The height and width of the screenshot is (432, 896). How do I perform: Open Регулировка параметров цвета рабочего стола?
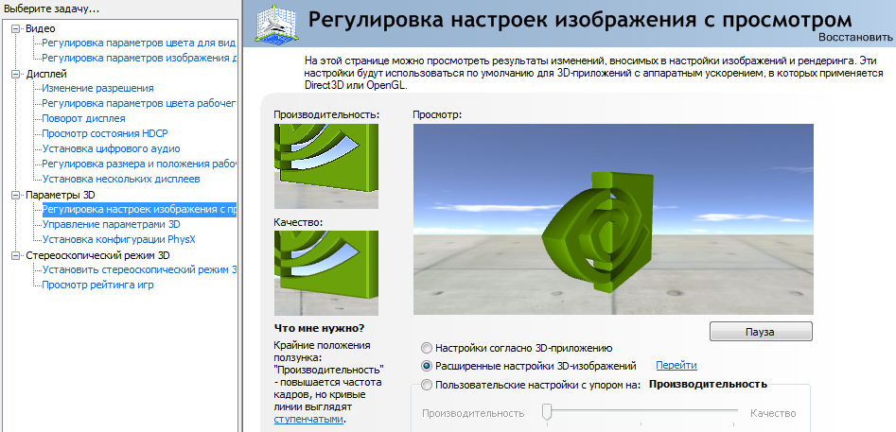click(x=139, y=104)
